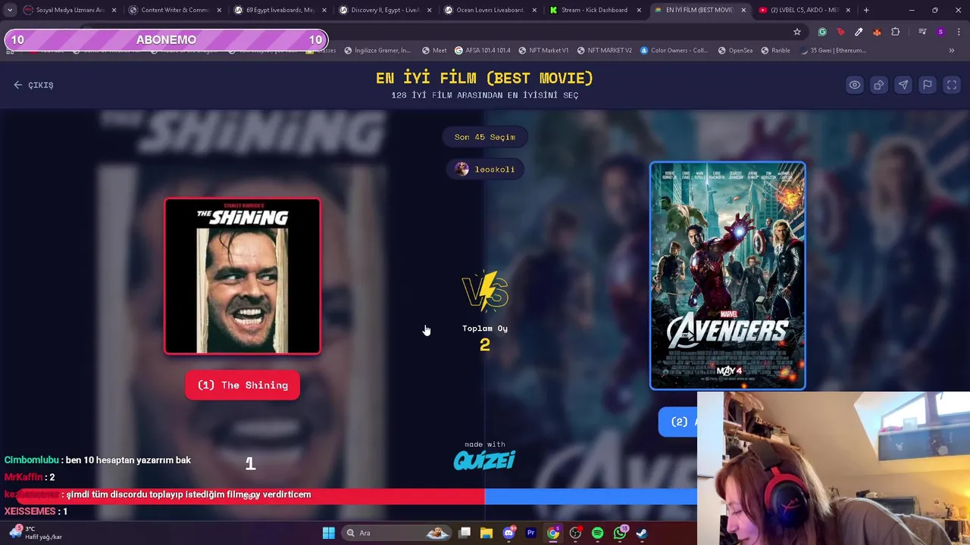
Task: Open Meet bookmark
Action: (x=434, y=51)
